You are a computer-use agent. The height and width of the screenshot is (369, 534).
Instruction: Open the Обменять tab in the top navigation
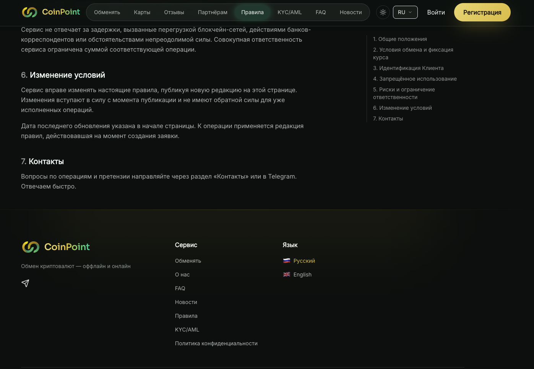pyautogui.click(x=107, y=12)
